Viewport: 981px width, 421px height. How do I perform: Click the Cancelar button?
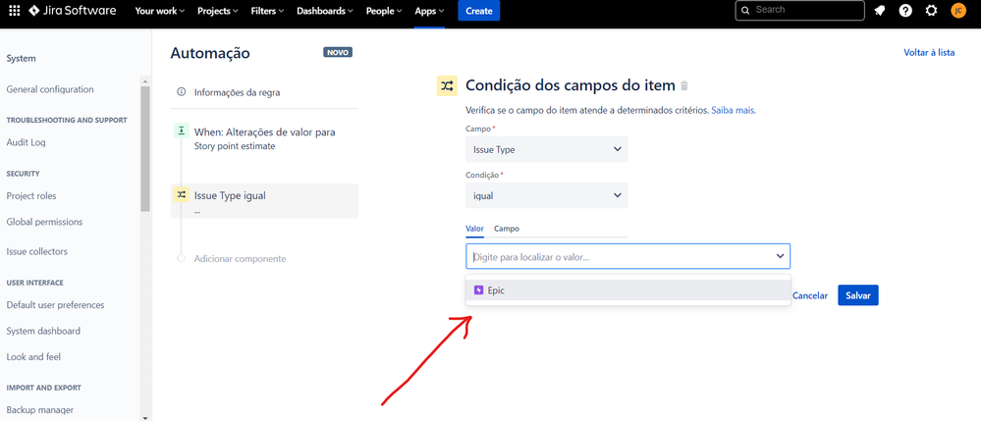coord(810,295)
